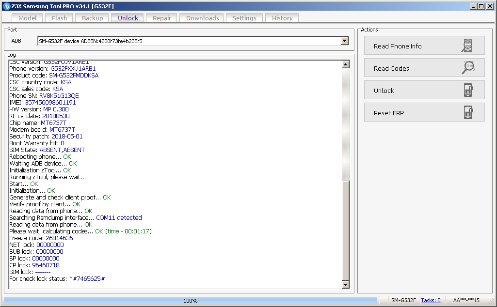Click the Phone SN RV8K51G13QE
The width and height of the screenshot is (497, 307).
(x=59, y=95)
